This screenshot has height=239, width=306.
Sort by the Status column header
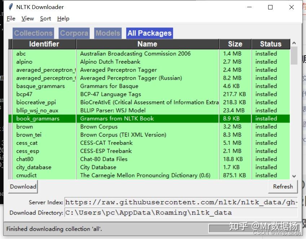click(271, 44)
